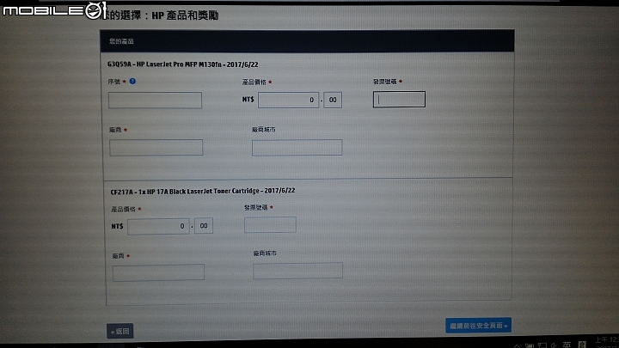Click the G3Q59A LaserJet Pro MFP product heading
This screenshot has height=348, width=619.
[183, 64]
